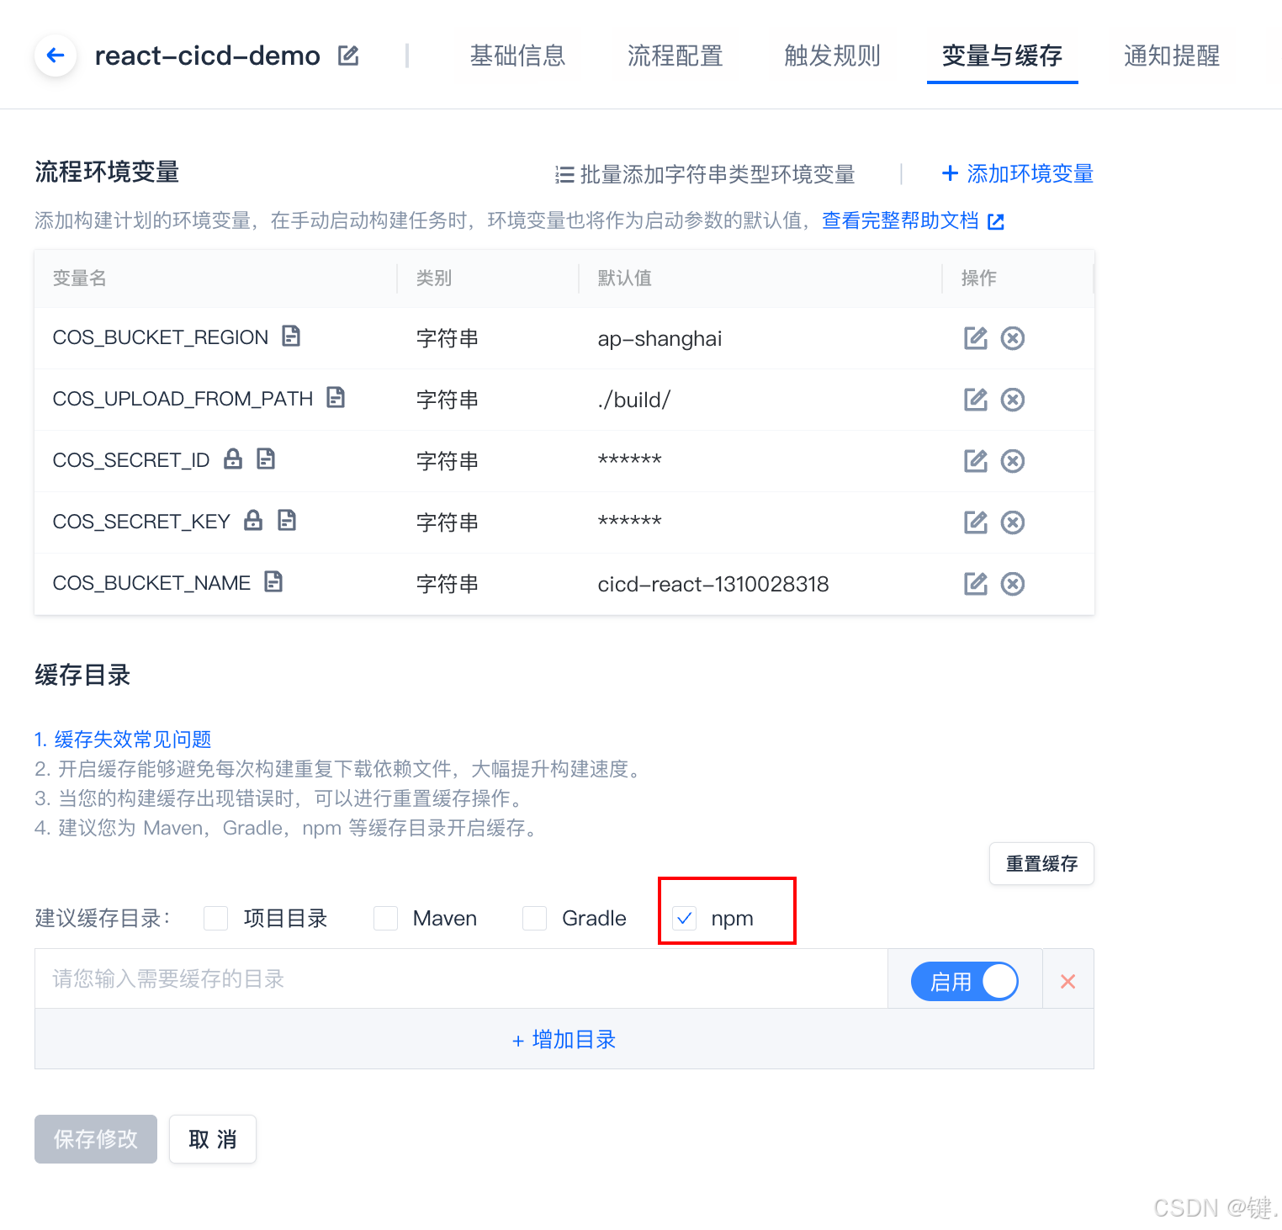The width and height of the screenshot is (1282, 1230).
Task: Rename pipeline with pencil icon next to title
Action: point(347,54)
